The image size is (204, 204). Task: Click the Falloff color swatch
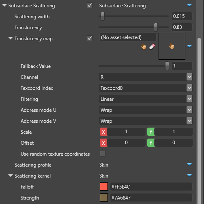(104, 187)
